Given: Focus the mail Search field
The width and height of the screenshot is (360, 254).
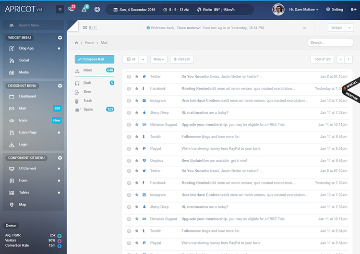Looking at the screenshot, I should (330, 42).
